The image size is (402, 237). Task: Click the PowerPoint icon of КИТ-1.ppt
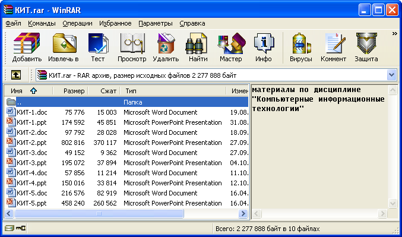pyautogui.click(x=11, y=122)
